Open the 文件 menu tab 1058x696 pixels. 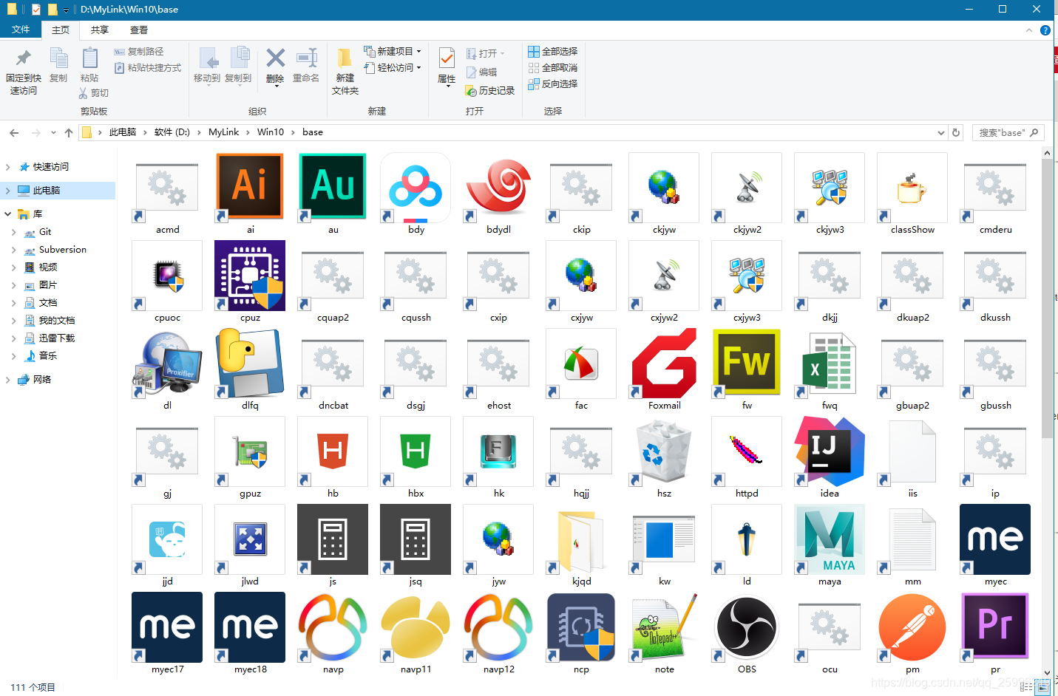tap(21, 30)
